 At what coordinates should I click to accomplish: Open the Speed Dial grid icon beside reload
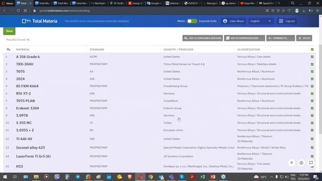pyautogui.click(x=25, y=11)
